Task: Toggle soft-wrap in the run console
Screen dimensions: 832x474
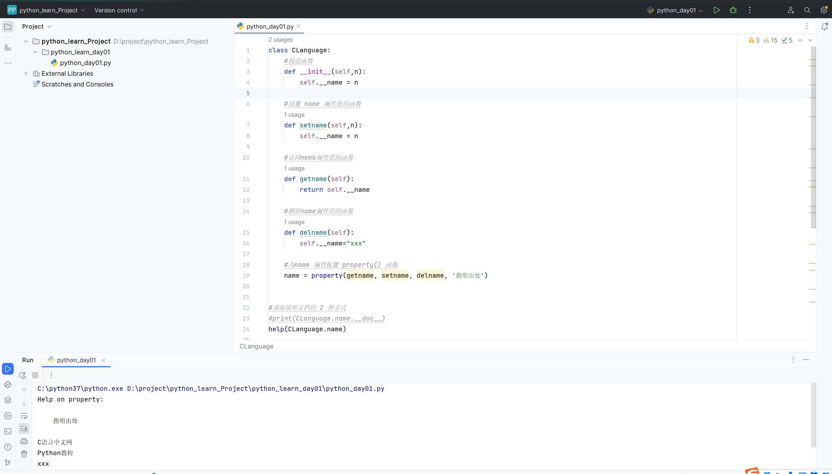Action: pyautogui.click(x=24, y=416)
